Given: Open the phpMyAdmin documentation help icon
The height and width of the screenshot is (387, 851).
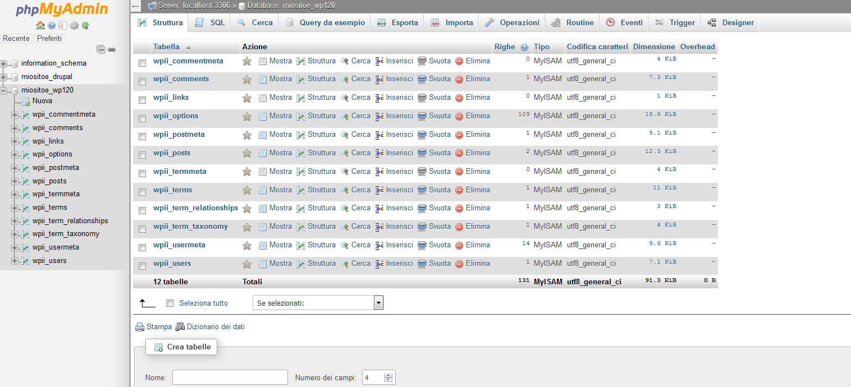Looking at the screenshot, I should [x=52, y=25].
